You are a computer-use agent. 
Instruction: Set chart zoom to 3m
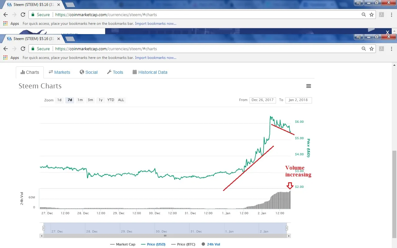[90, 100]
